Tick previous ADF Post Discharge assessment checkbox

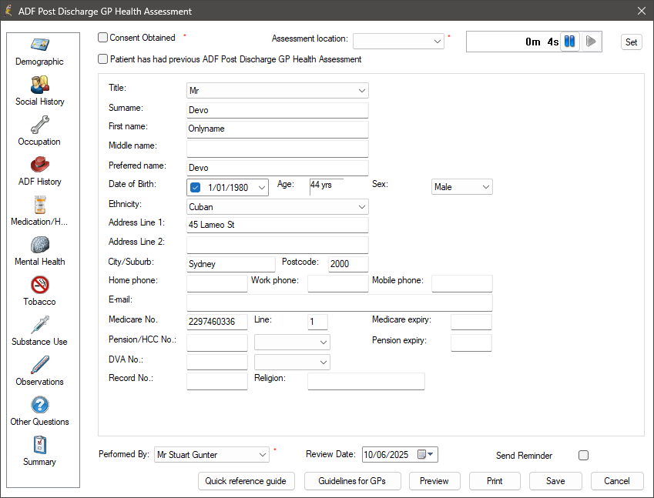pos(102,59)
